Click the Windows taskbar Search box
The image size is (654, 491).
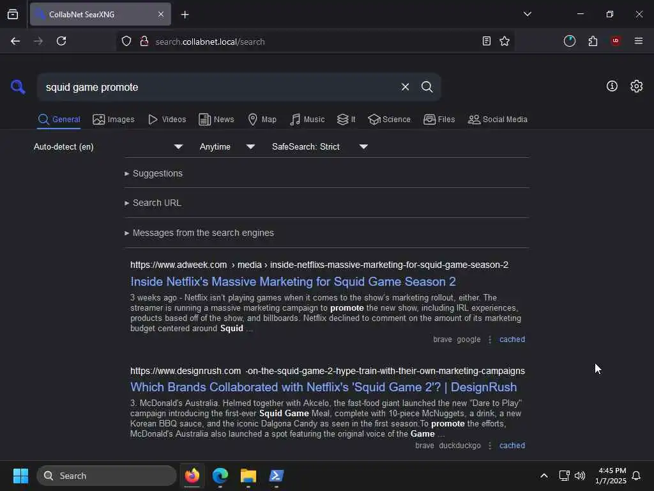pos(107,476)
